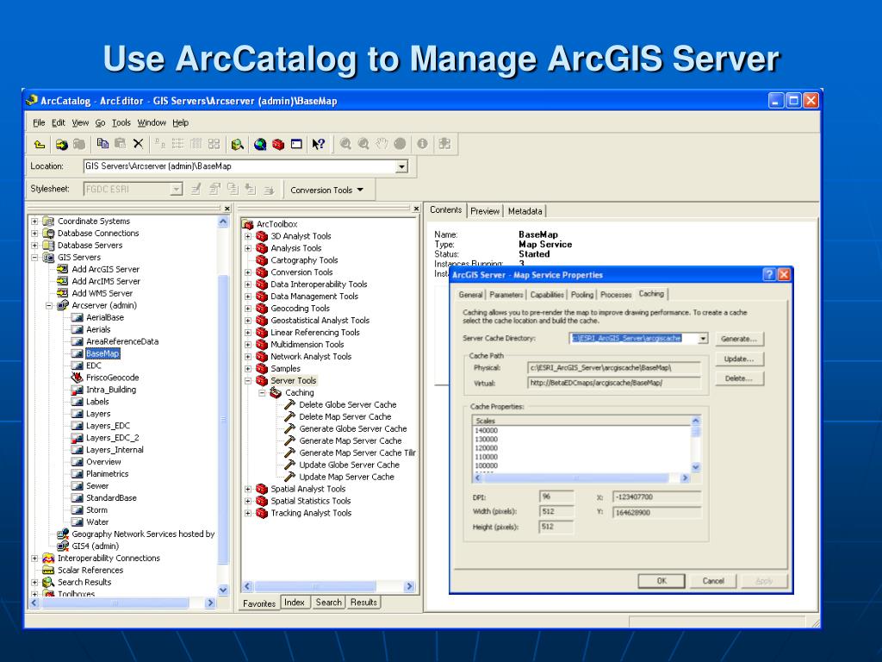Switch to the Preview tab
Viewport: 882px width, 662px height.
coord(485,211)
